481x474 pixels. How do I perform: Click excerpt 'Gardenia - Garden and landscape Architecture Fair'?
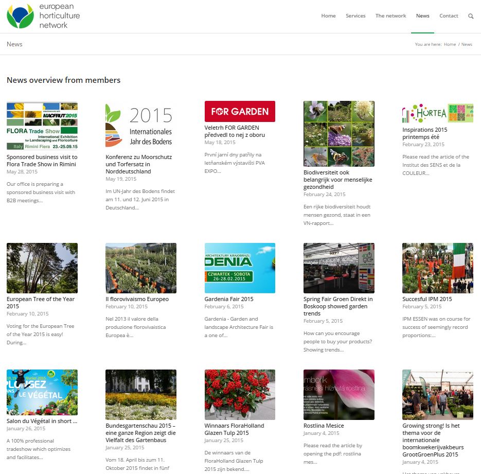[x=239, y=327]
